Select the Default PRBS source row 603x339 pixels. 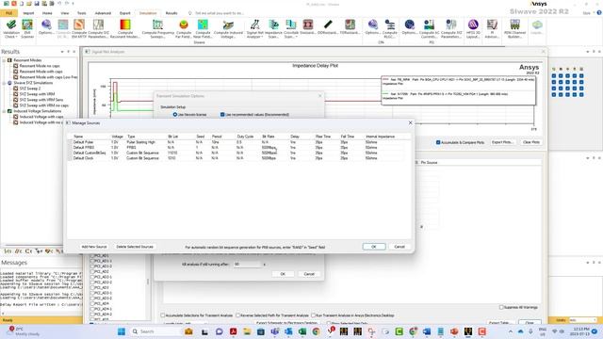point(236,148)
